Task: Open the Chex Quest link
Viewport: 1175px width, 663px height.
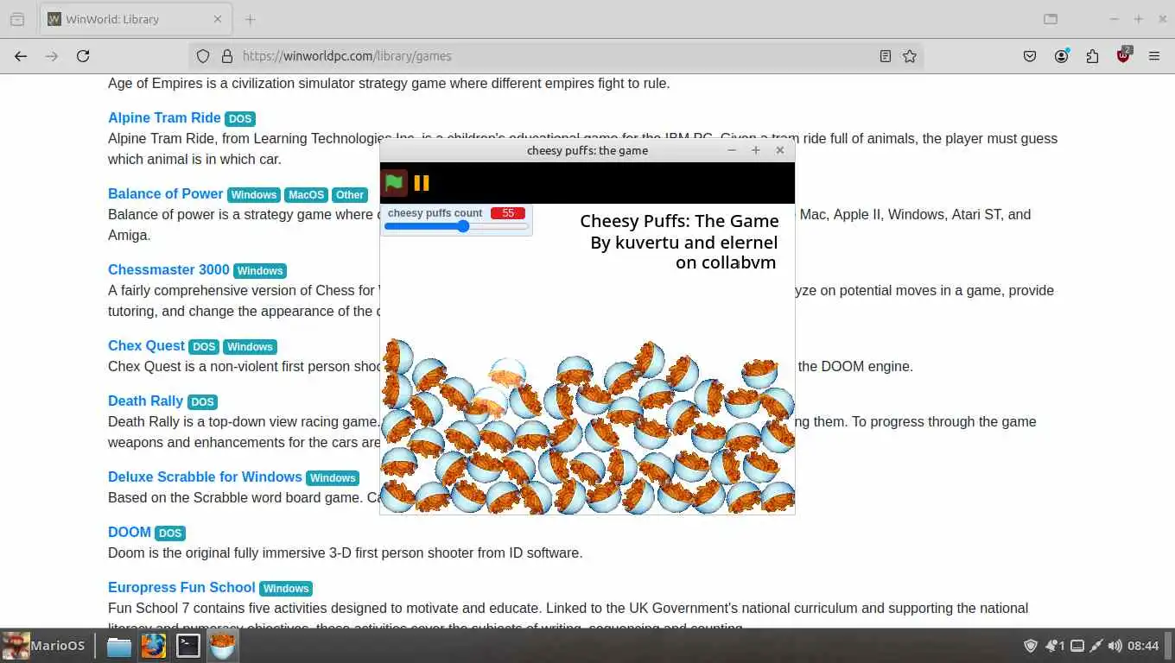Action: pyautogui.click(x=146, y=345)
